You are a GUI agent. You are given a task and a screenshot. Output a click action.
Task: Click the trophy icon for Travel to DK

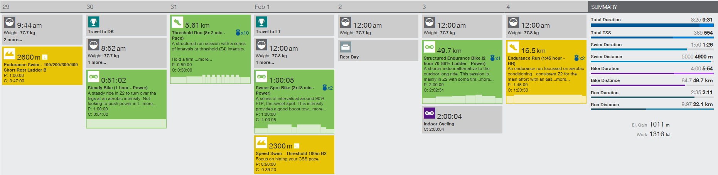point(94,22)
